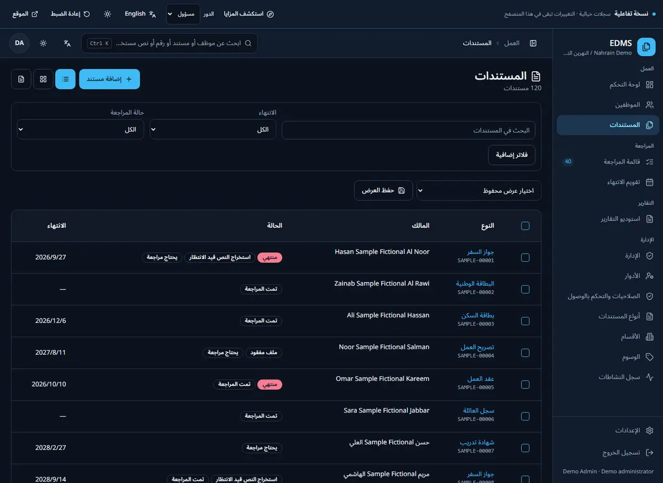Screen dimensions: 663x483
Task: Click the الوسوم tags icon
Action: pyautogui.click(x=650, y=357)
